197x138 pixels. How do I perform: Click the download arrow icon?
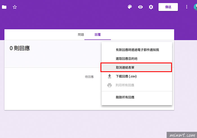(109, 76)
